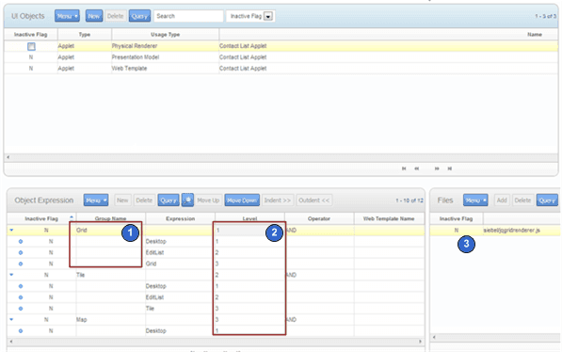Click the Object Expression scroll right arrow
Viewport: 562px width, 352px height.
[421, 342]
